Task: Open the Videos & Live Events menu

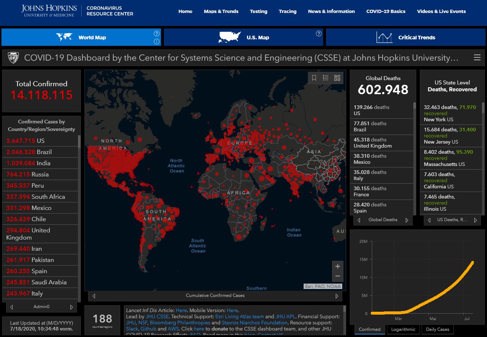Action: point(441,11)
